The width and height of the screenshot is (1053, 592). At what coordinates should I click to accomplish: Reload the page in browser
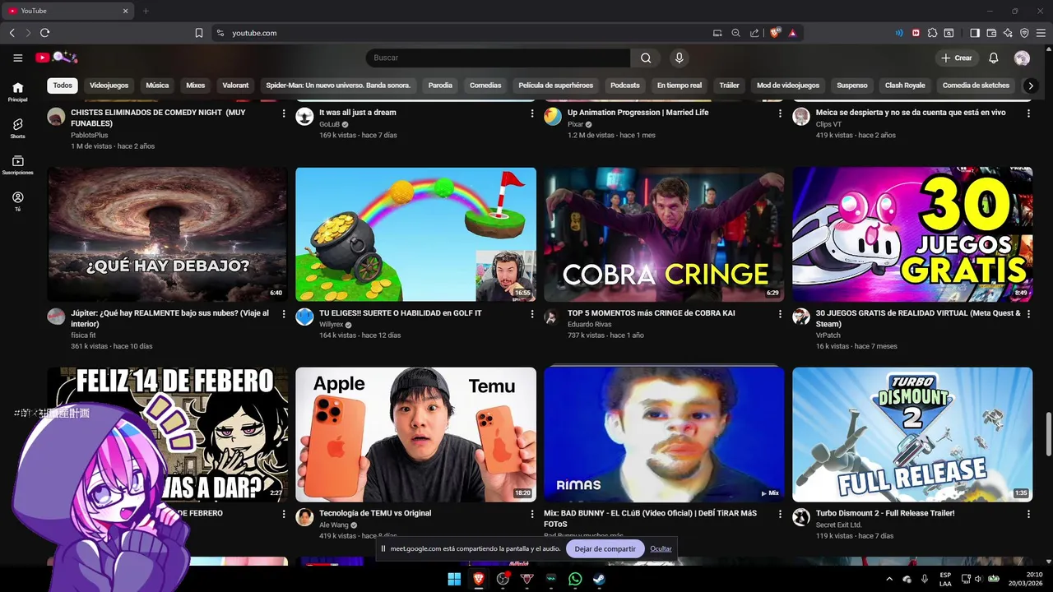click(44, 33)
